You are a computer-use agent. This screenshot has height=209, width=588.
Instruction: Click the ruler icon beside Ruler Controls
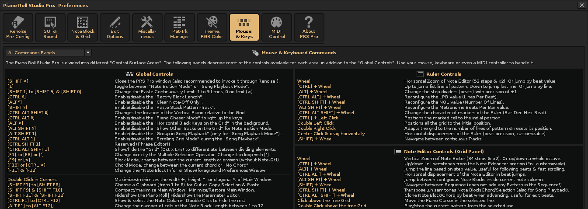(420, 74)
